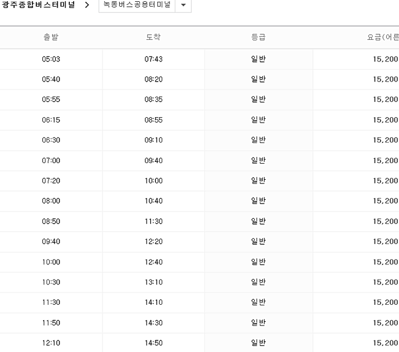Screen dimensions: 399x352
Task: Click the 15,200 fare in the 11:50 row
Action: 385,323
